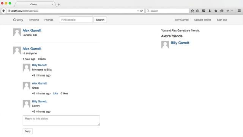
Task: Click the 'Alex's friends.' heading
Action: click(x=172, y=36)
